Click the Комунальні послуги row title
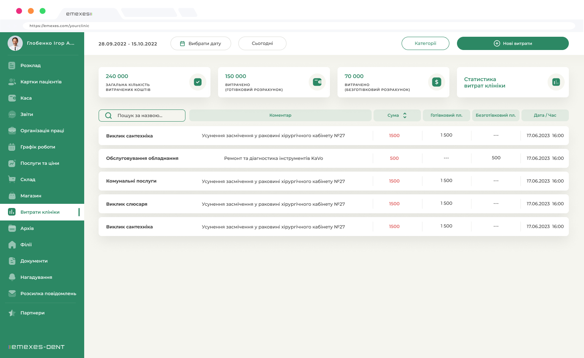 coord(131,181)
